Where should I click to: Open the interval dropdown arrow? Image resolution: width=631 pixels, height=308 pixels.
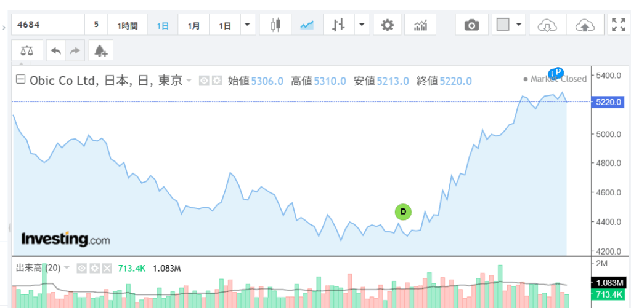coord(248,25)
